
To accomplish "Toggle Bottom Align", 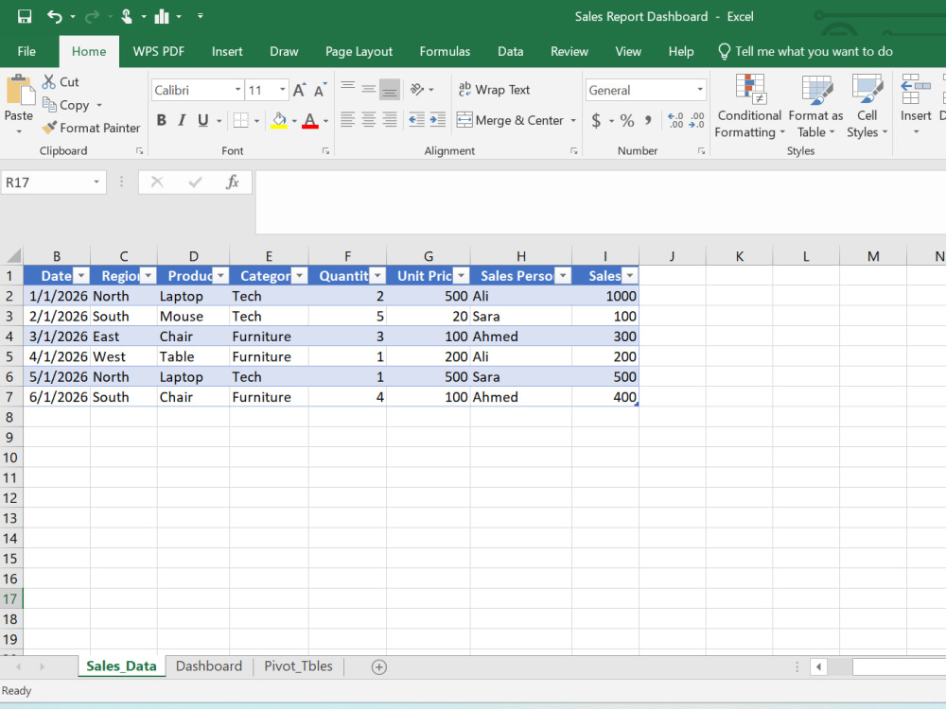I will click(x=390, y=89).
